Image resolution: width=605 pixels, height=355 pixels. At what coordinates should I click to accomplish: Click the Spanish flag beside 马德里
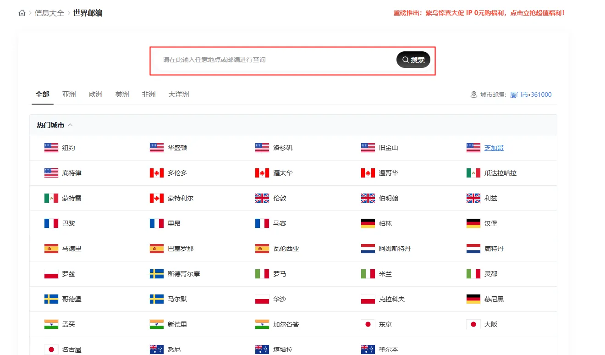tap(51, 249)
